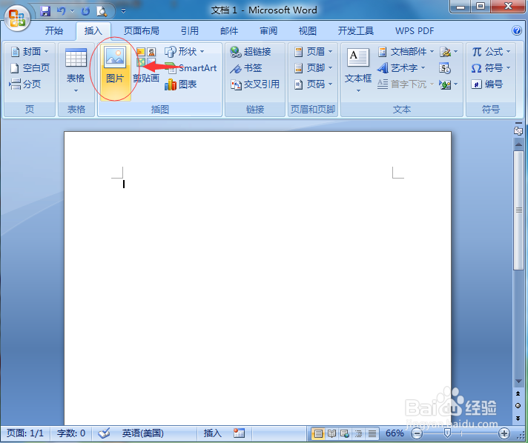This screenshot has height=443, width=528.
Task: Click the macro recording status icon
Action: [x=239, y=433]
